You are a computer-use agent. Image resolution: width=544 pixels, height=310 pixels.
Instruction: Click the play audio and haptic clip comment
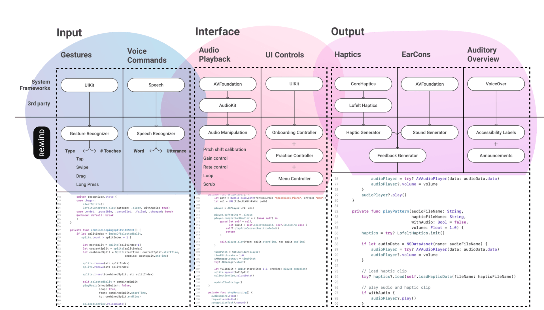pyautogui.click(x=396, y=288)
